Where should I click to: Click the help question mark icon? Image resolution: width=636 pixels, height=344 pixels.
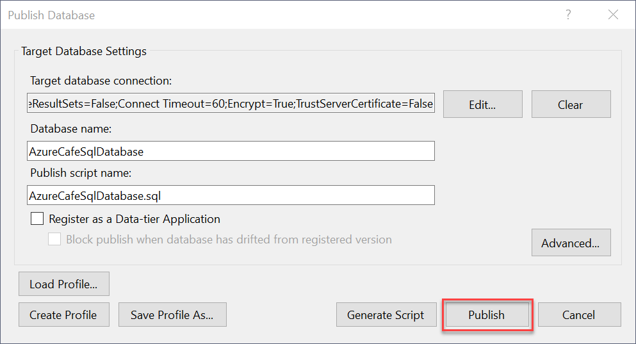coord(568,15)
